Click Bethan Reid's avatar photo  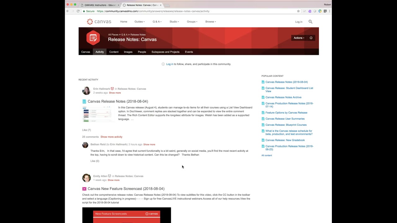pos(85,145)
